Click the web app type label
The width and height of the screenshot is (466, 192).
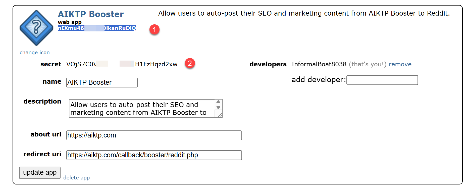point(70,22)
